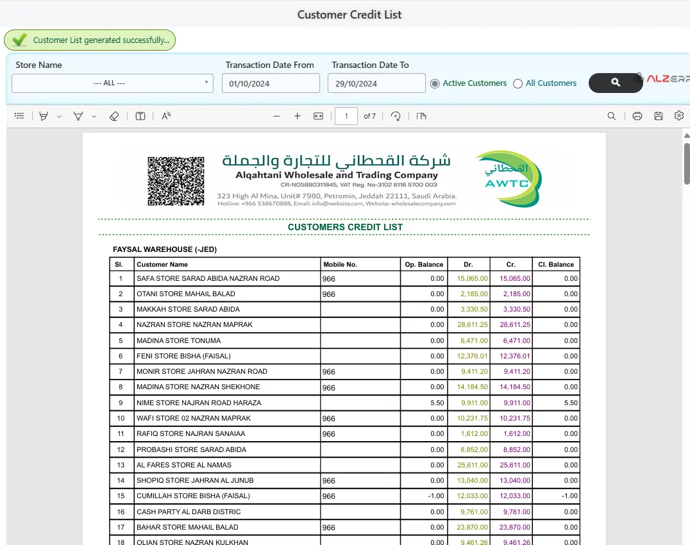This screenshot has height=545, width=690.
Task: Open search within the PDF
Action: click(x=611, y=116)
